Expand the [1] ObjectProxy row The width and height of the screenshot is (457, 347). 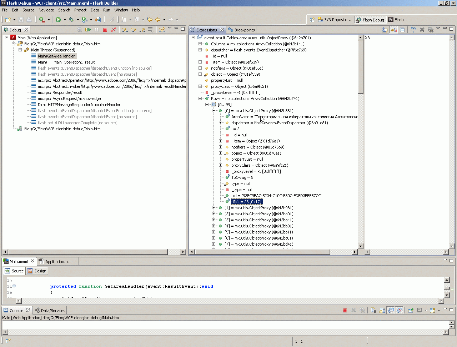214,208
